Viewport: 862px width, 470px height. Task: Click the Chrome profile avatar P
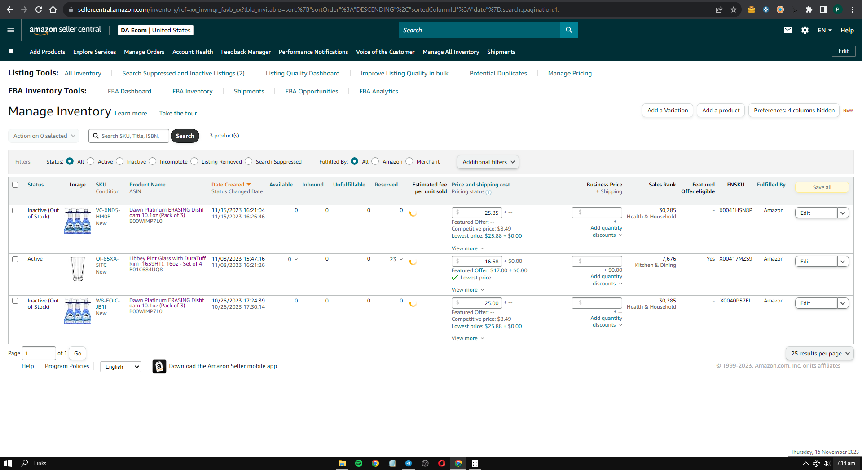pyautogui.click(x=838, y=9)
